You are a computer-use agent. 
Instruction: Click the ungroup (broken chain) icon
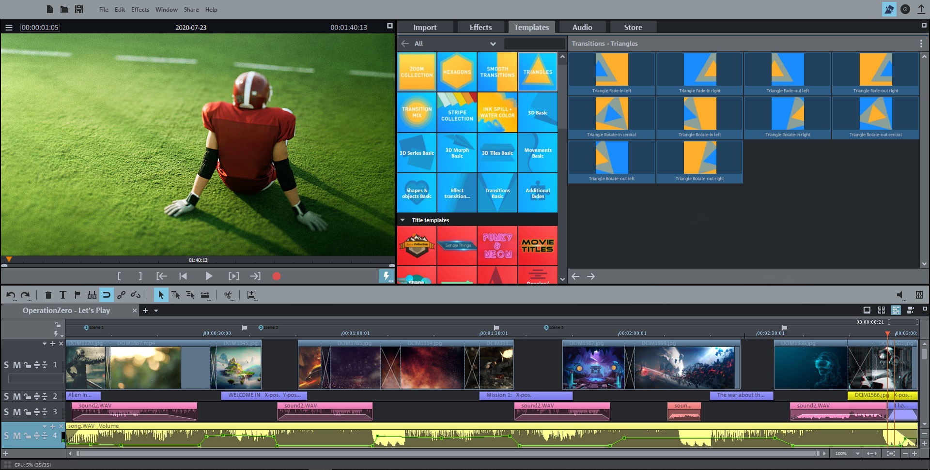pyautogui.click(x=135, y=295)
